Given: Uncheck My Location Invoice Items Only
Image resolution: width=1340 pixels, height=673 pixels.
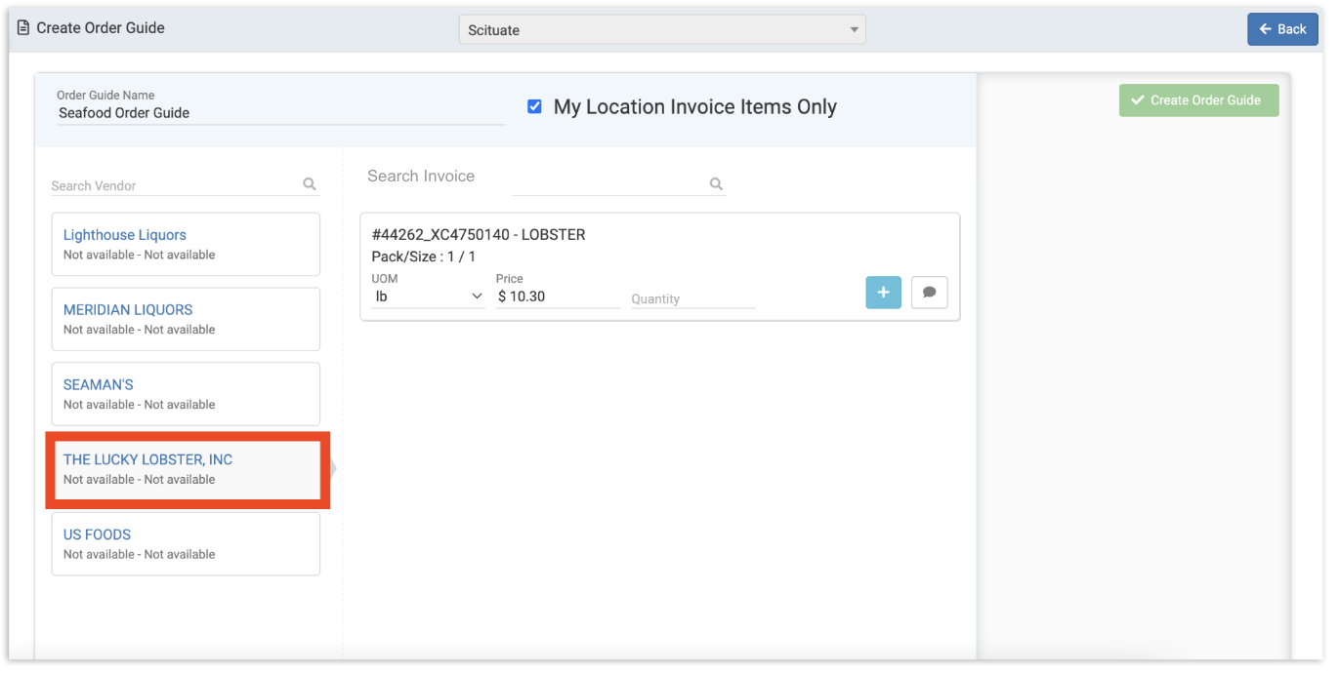Looking at the screenshot, I should 534,107.
